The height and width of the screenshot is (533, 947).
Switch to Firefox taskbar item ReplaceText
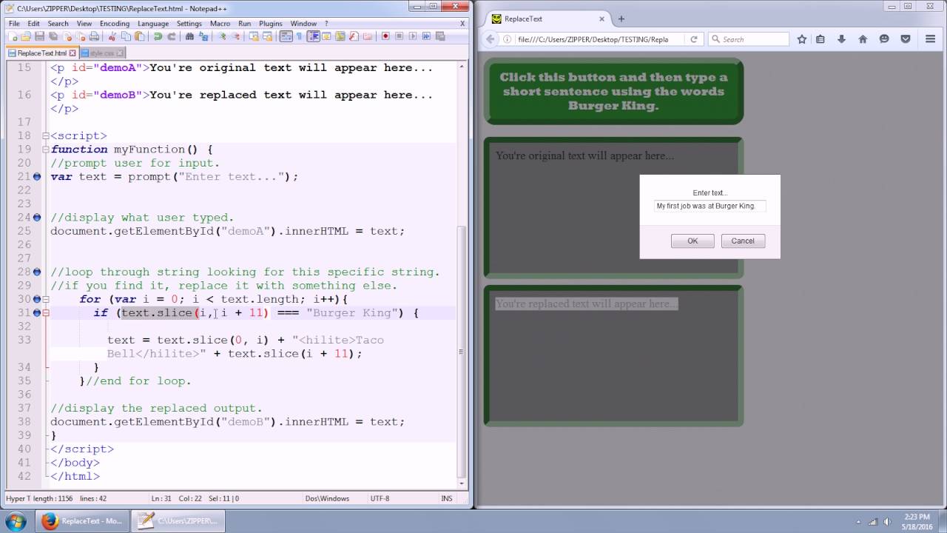81,521
